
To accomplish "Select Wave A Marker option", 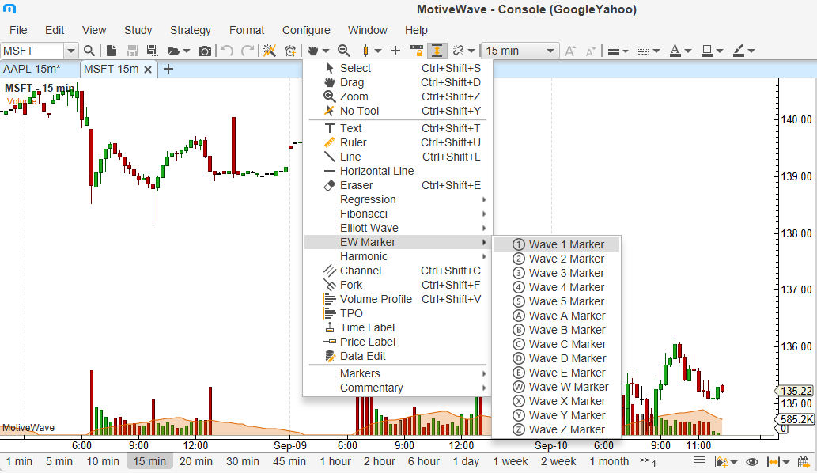I will 566,316.
